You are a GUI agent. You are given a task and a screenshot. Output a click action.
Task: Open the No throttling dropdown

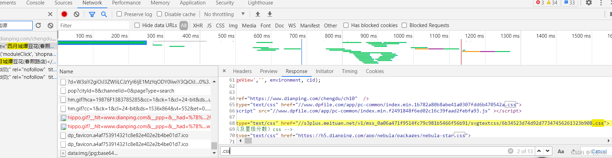224,14
